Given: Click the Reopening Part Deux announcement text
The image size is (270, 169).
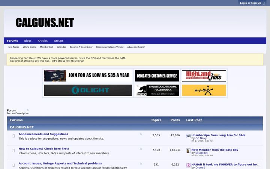Looking at the screenshot, I should pyautogui.click(x=68, y=59).
